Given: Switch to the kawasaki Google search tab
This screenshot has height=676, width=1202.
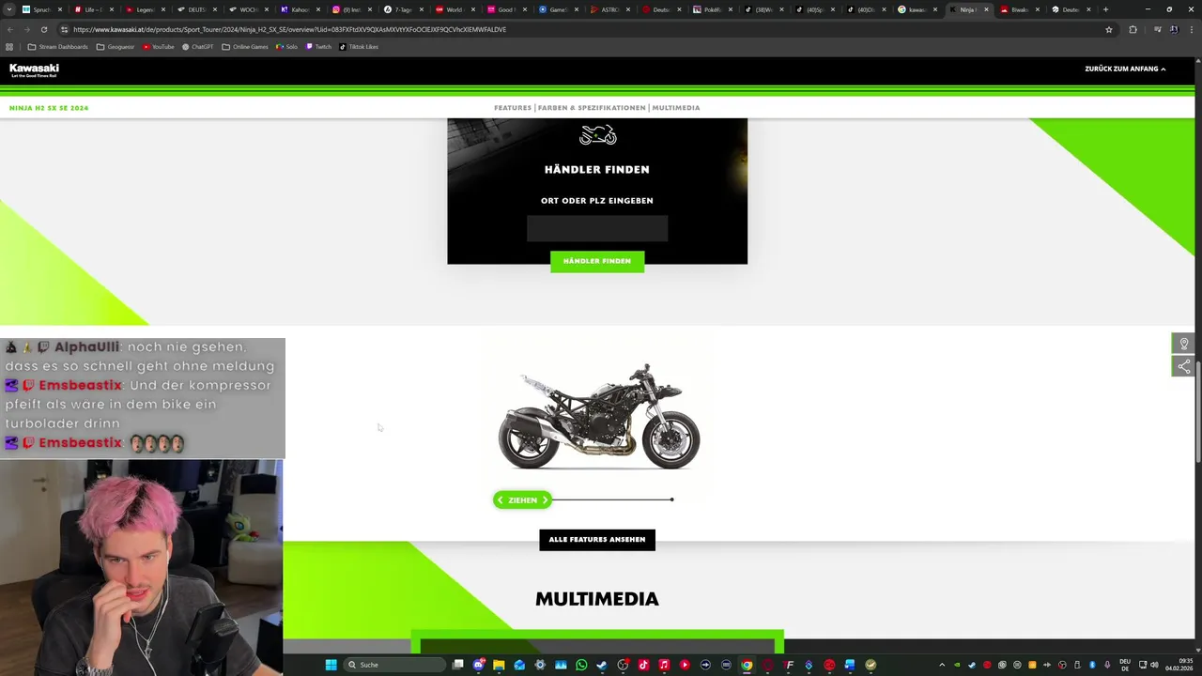Looking at the screenshot, I should (x=917, y=9).
